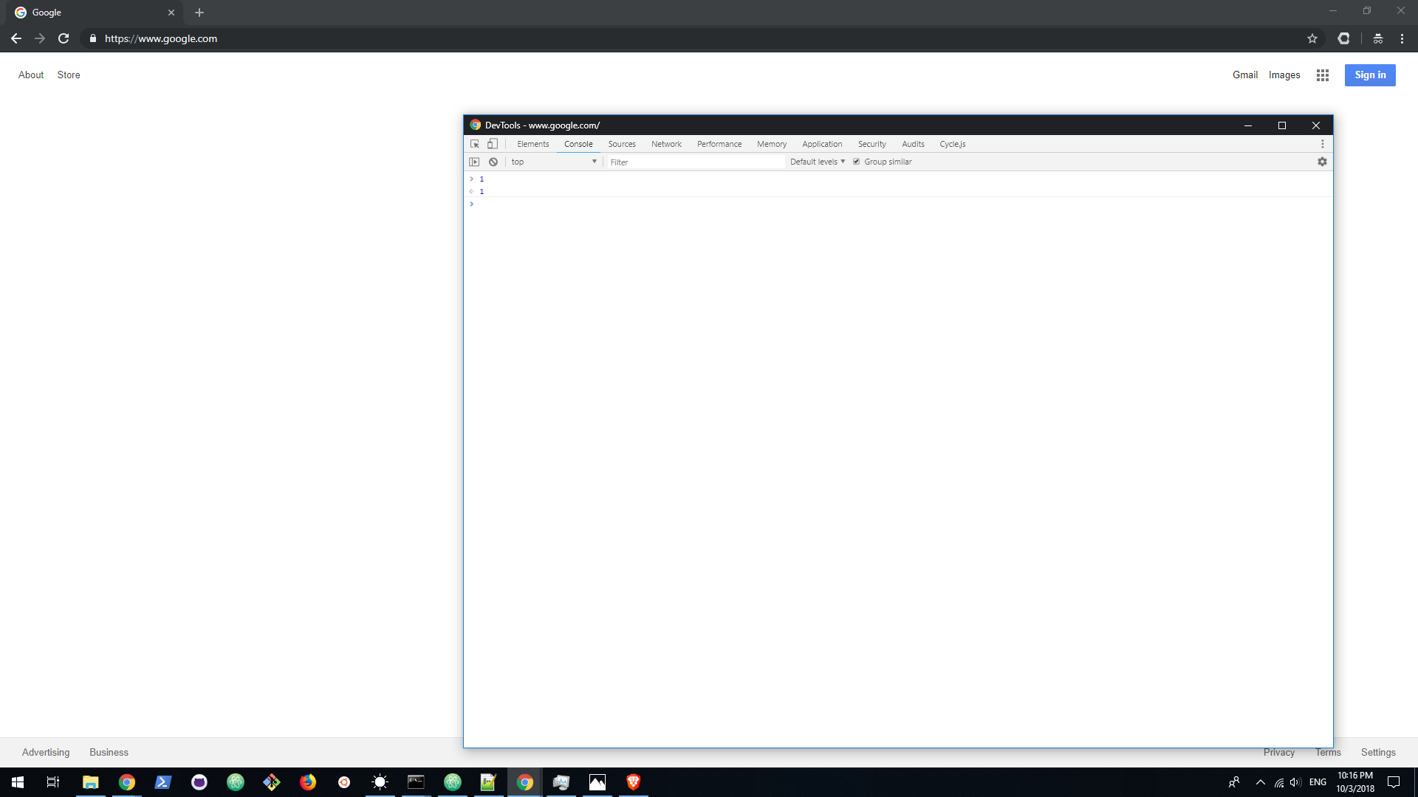Click the Sign in button
The image size is (1418, 797).
coord(1370,75)
